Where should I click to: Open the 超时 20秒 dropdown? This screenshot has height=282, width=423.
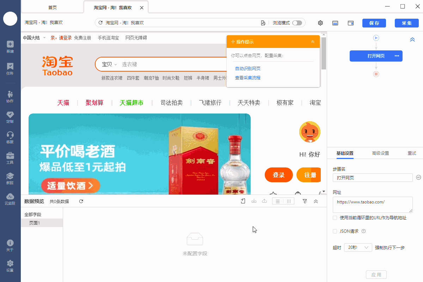click(x=358, y=247)
